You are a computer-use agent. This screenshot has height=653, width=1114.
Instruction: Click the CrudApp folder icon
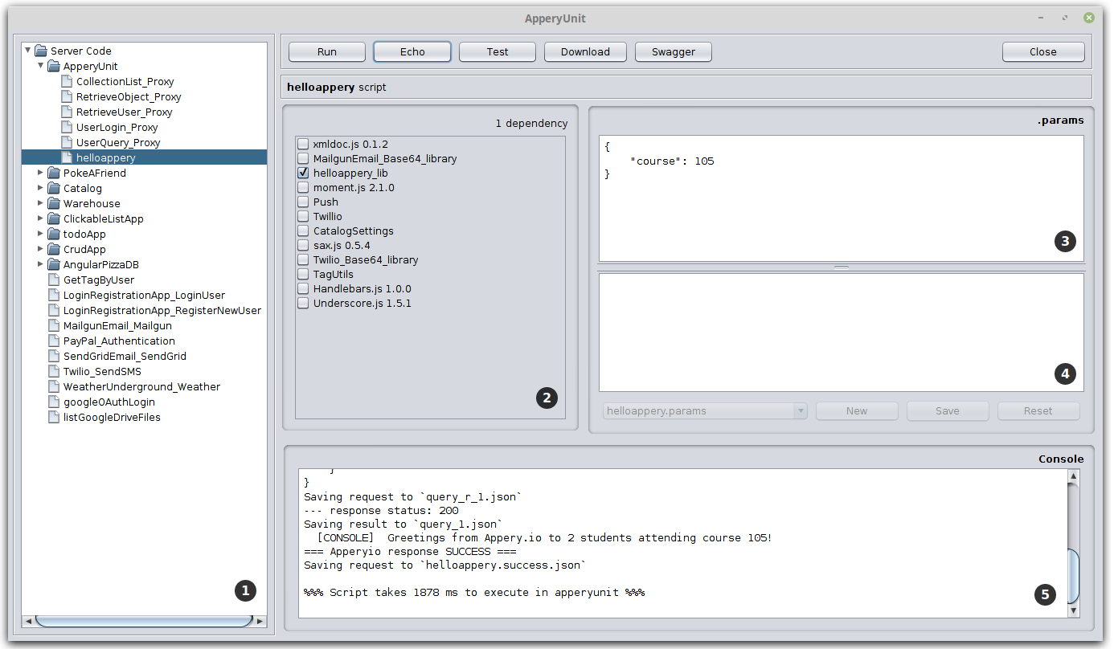pos(54,249)
